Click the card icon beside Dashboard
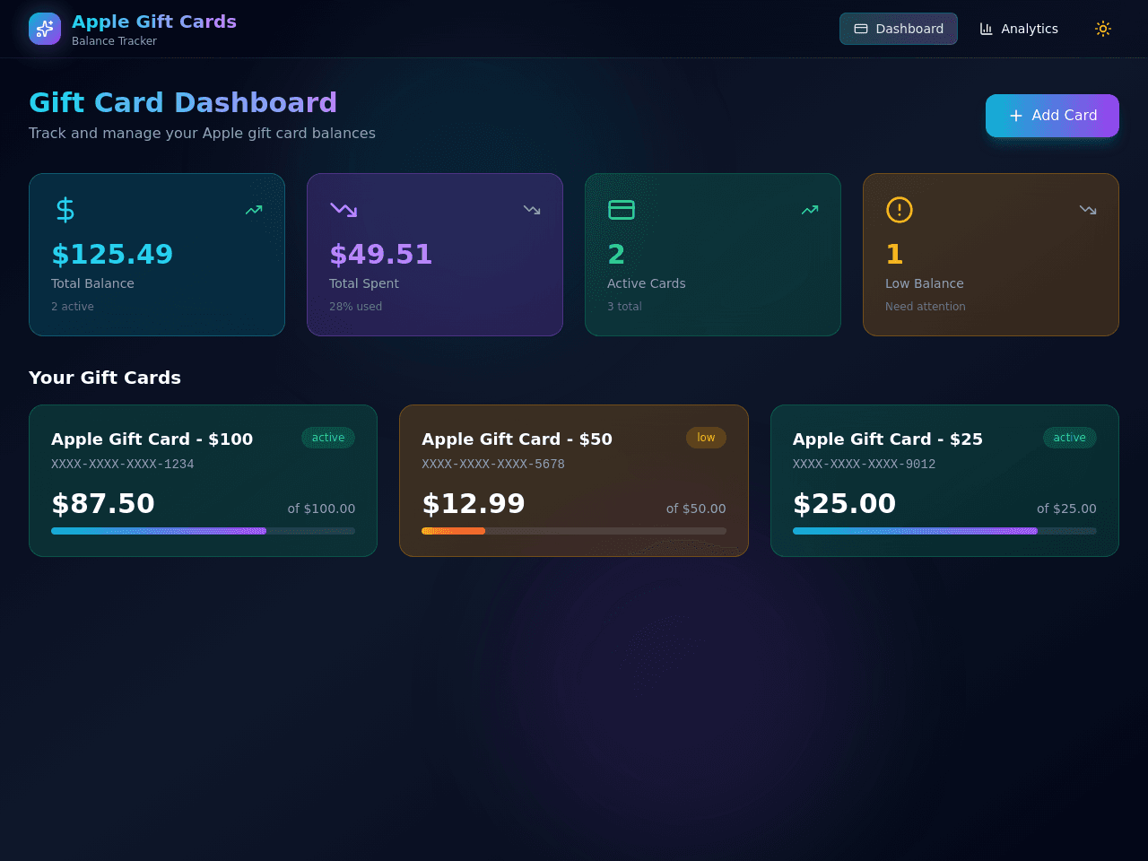 [x=861, y=29]
